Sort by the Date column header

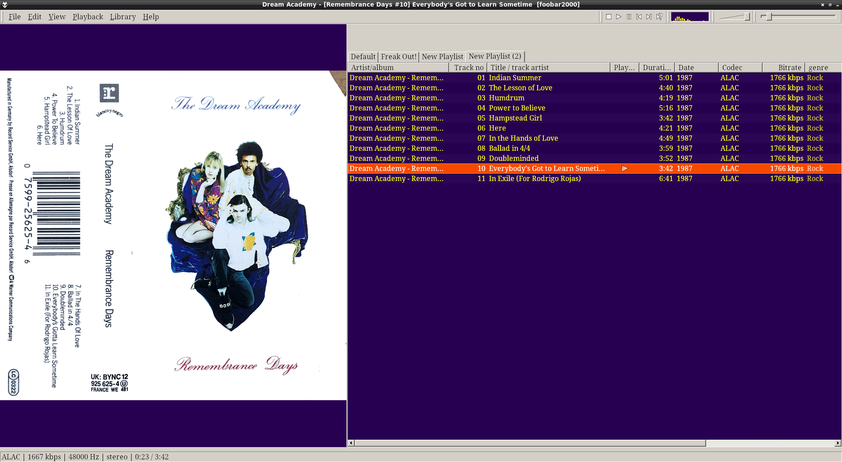coord(696,68)
